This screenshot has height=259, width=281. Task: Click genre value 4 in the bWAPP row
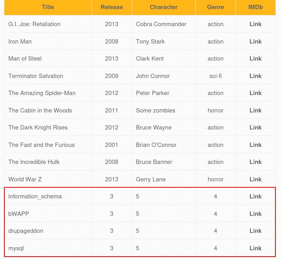(216, 214)
